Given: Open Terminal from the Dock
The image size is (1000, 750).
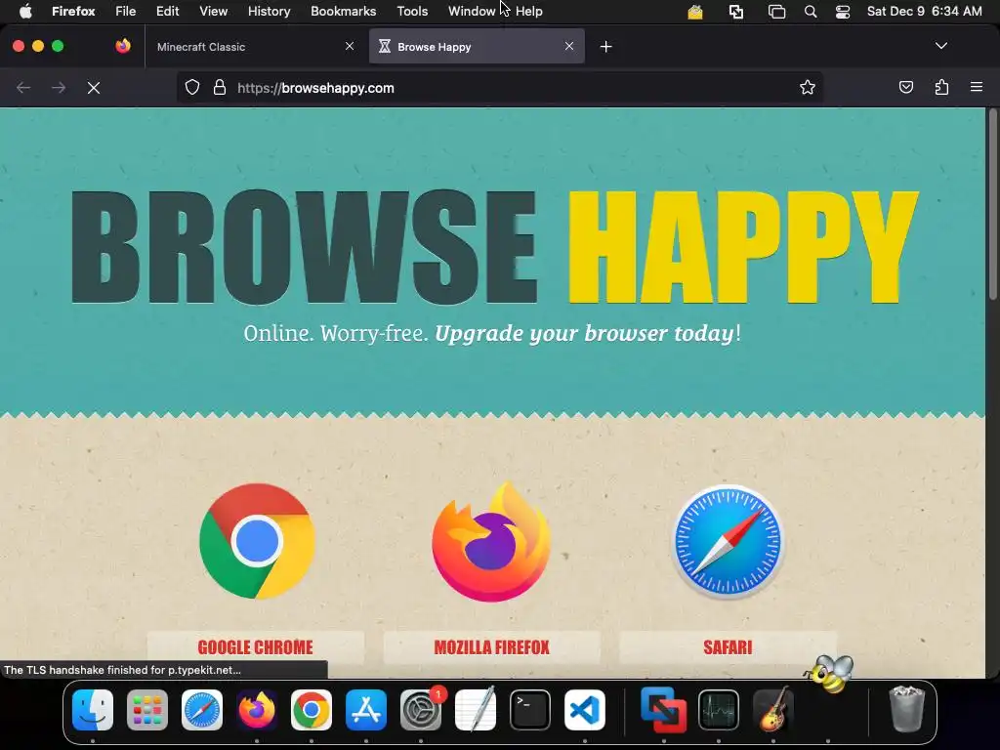Looking at the screenshot, I should click(530, 710).
